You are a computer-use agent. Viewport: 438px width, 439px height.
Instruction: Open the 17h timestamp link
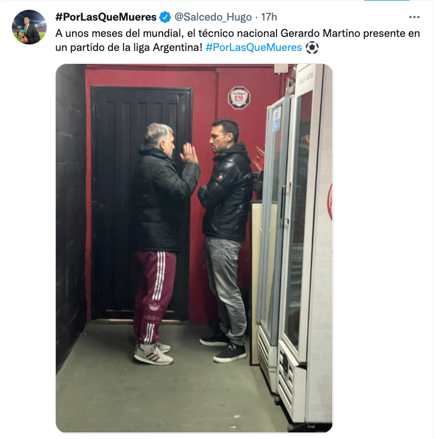(269, 17)
